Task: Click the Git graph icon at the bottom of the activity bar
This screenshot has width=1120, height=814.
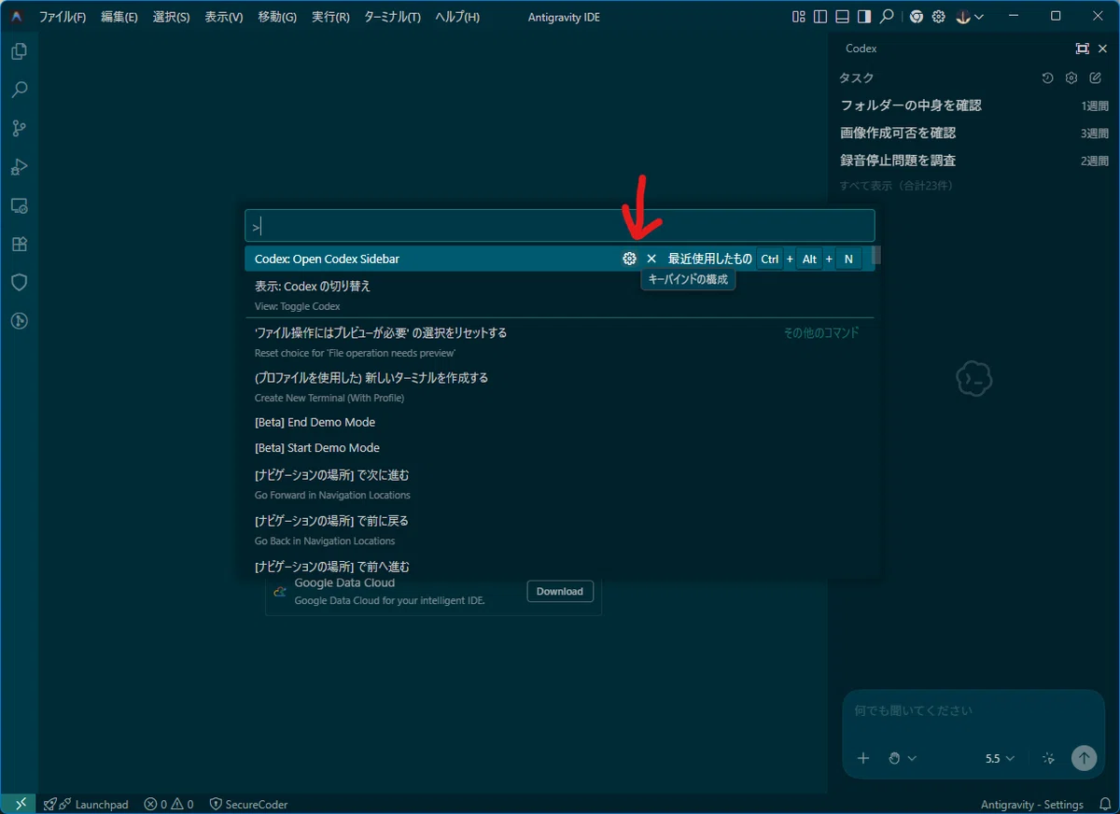Action: (19, 321)
